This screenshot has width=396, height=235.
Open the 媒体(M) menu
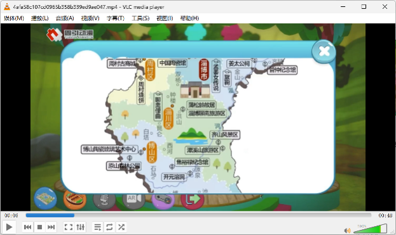pyautogui.click(x=14, y=18)
